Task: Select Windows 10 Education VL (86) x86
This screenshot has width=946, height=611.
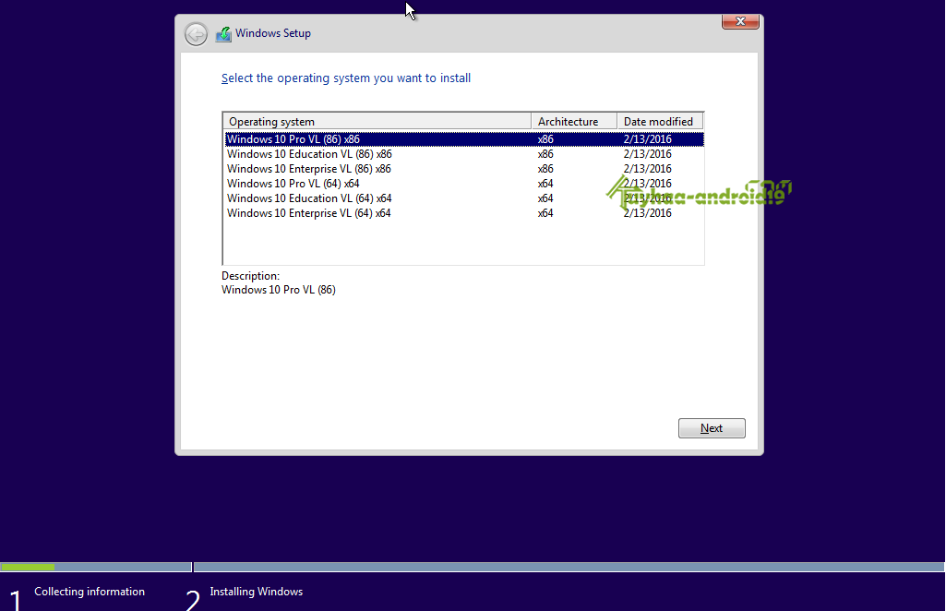Action: 464,154
